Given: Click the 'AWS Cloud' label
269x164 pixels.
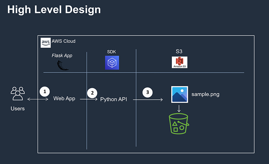Looking at the screenshot, I should pos(63,41).
